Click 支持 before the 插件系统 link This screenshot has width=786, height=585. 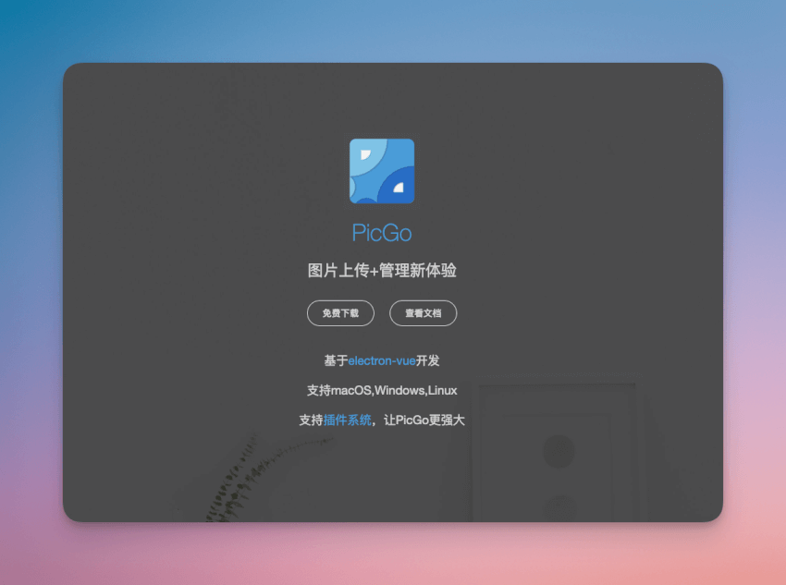(x=311, y=420)
